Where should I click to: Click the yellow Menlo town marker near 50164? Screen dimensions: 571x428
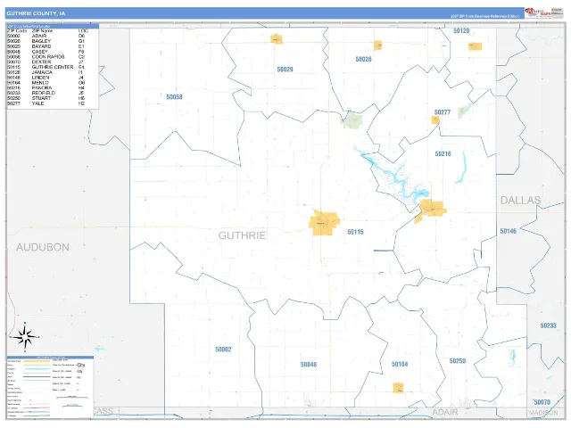[x=398, y=388]
